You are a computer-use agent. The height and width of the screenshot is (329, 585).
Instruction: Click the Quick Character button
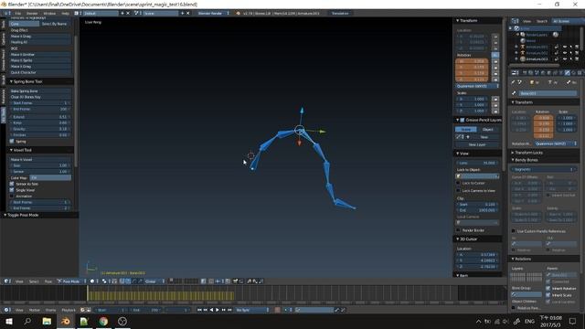click(x=40, y=72)
